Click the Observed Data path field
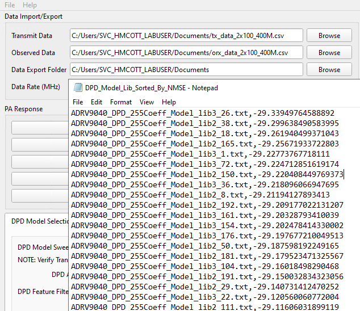Image resolution: width=360 pixels, height=311 pixels. (186, 52)
